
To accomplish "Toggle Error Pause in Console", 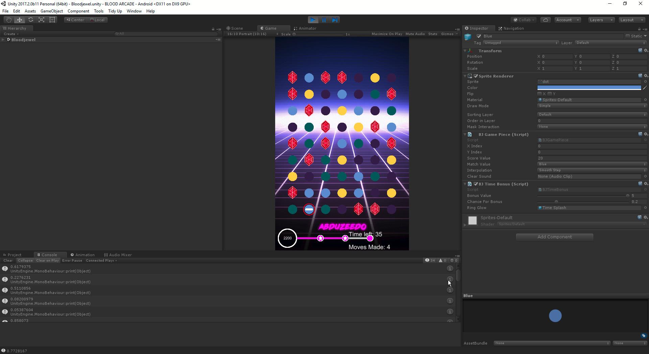I will pyautogui.click(x=72, y=261).
